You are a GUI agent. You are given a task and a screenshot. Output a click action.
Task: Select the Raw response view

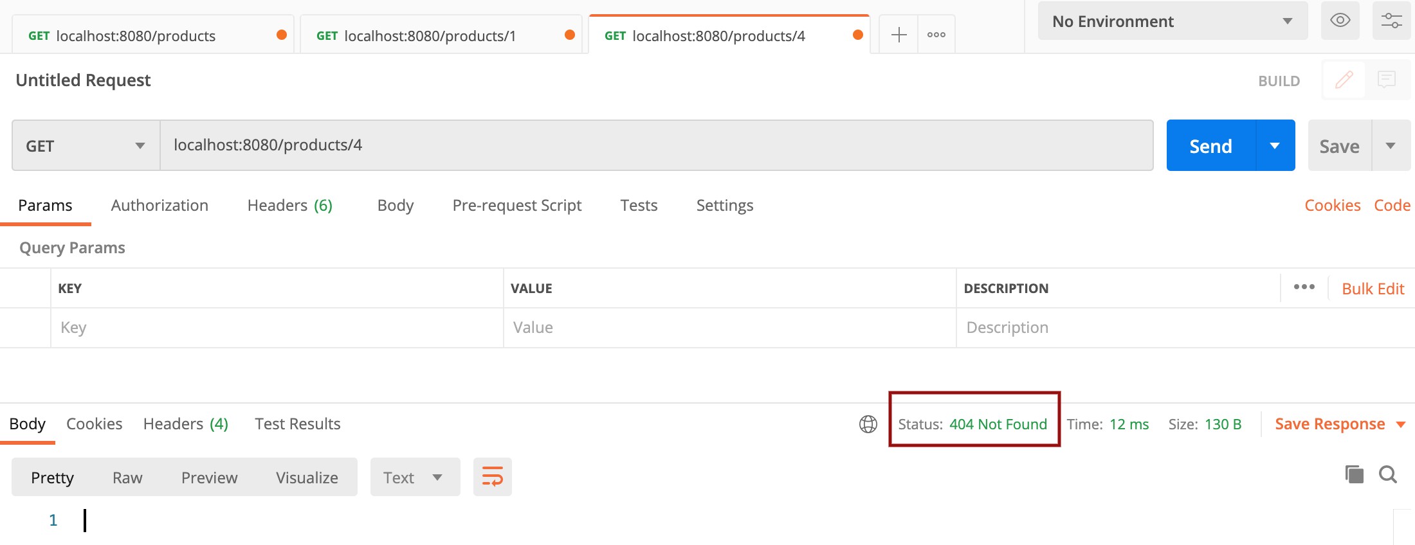coord(127,478)
